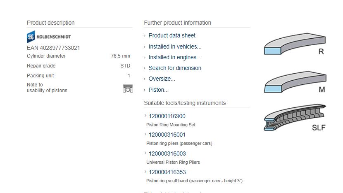Click the arrow before 120000116900
Viewport: 343px width, 193px height.
[x=145, y=116]
